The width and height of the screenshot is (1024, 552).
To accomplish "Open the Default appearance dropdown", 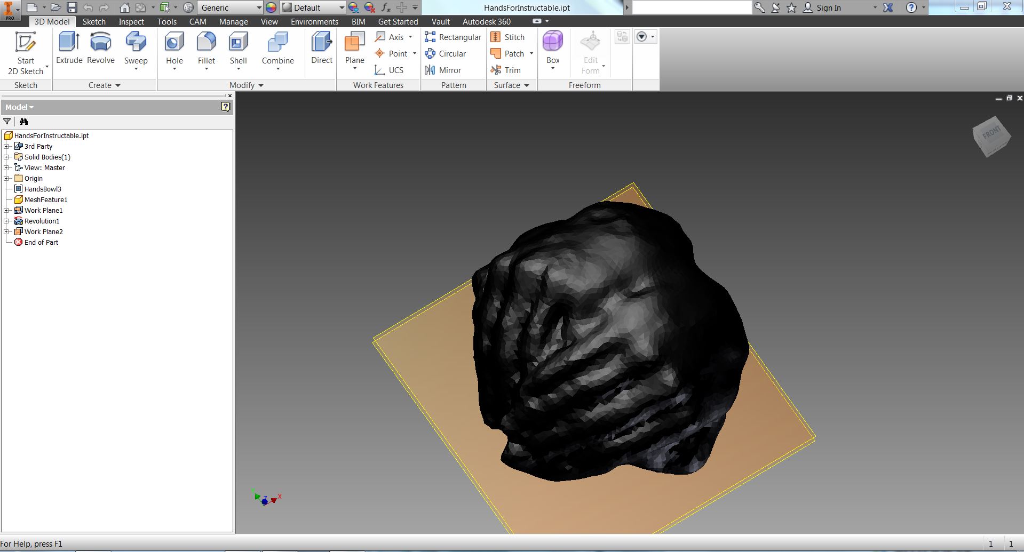I will [x=313, y=7].
